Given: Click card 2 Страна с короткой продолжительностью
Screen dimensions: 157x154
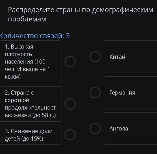Looking at the screenshot, I should 30,104.
